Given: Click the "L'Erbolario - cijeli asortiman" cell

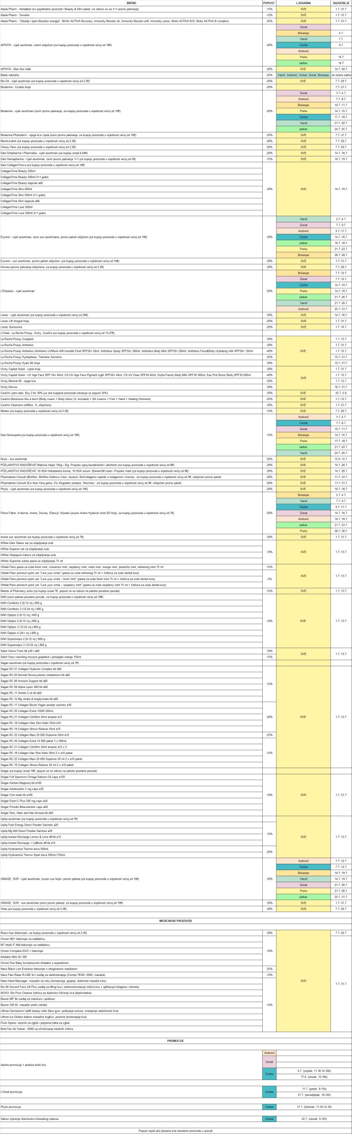Looking at the screenshot, I should click(x=131, y=291).
